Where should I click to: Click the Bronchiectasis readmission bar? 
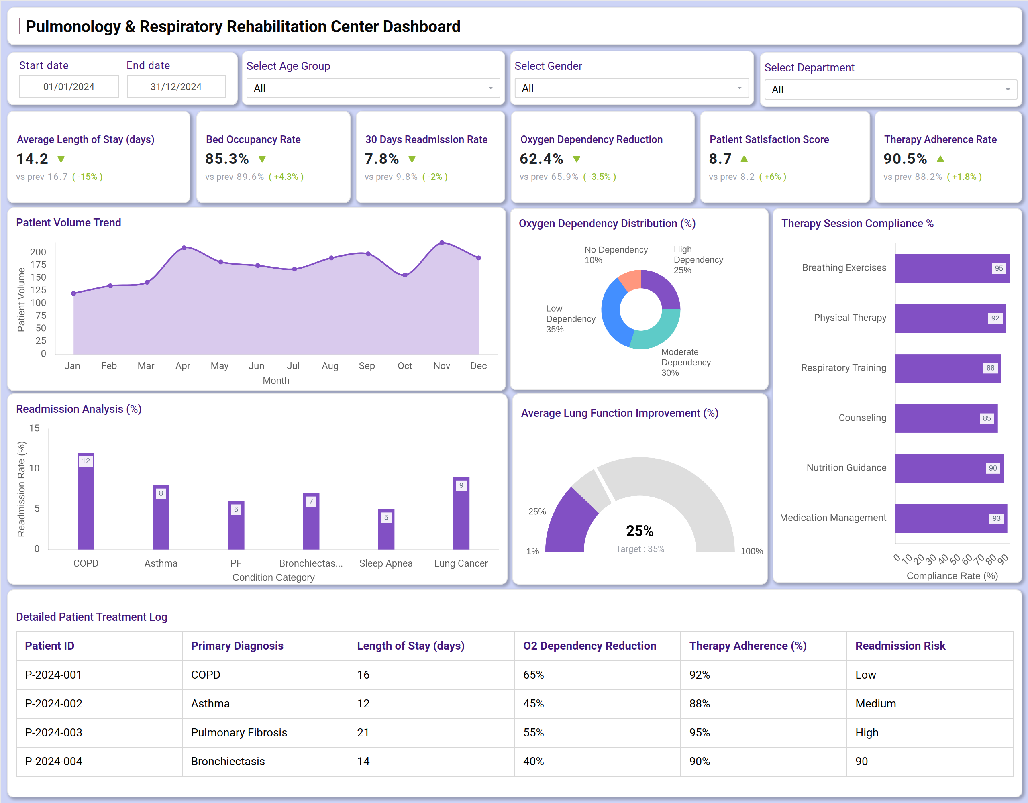coord(311,521)
